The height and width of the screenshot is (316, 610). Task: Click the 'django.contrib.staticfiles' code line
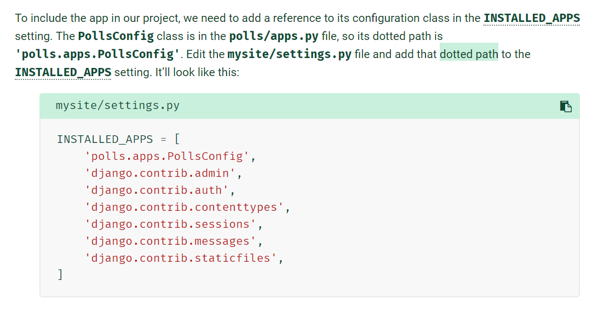(x=184, y=258)
